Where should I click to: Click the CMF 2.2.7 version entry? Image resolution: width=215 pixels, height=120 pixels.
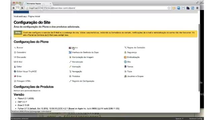coord(22,102)
